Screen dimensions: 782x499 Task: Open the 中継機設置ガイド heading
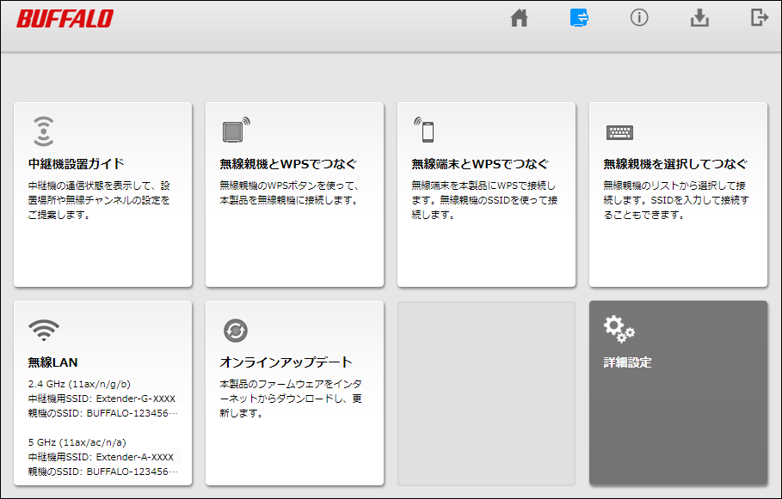tap(77, 164)
